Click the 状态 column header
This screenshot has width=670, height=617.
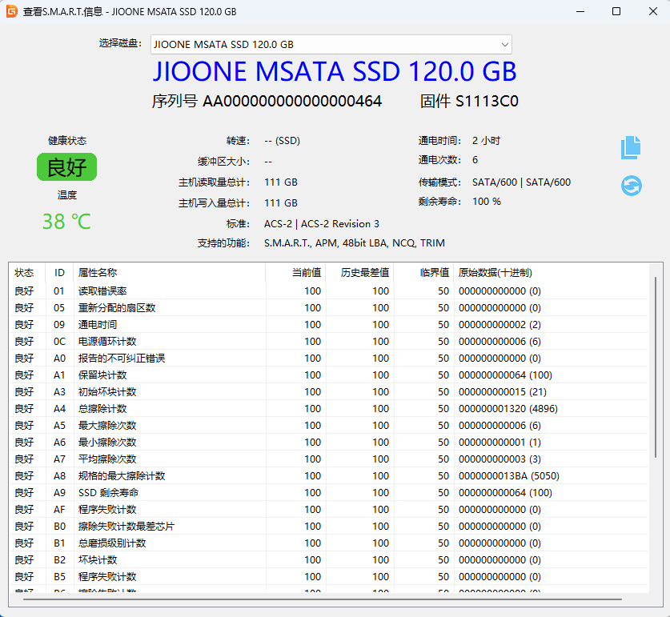click(x=25, y=273)
